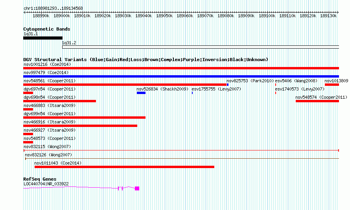Open the dgv697n54 (Cooper2011) variant label

50,89
